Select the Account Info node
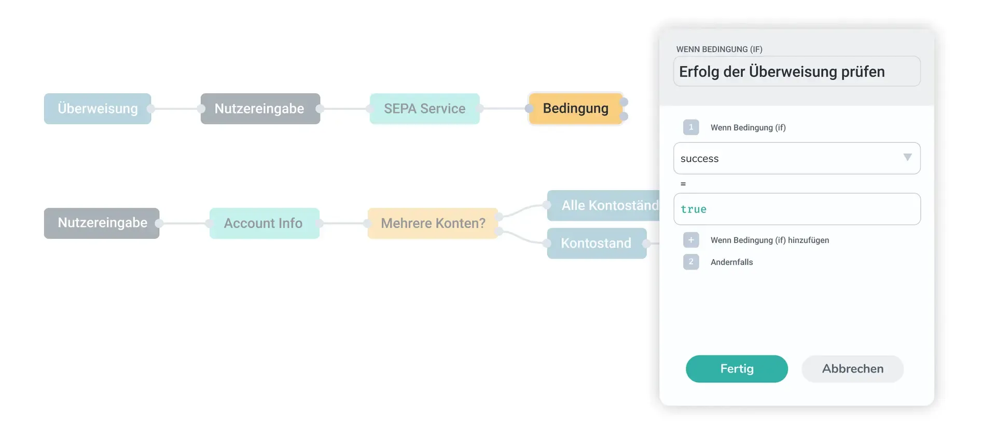This screenshot has width=996, height=442. [x=264, y=223]
